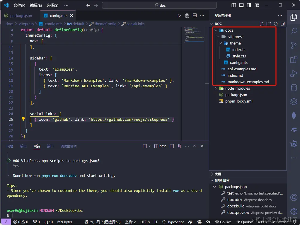The height and width of the screenshot is (225, 300).
Task: Collapse the docs folder
Action: [216, 30]
